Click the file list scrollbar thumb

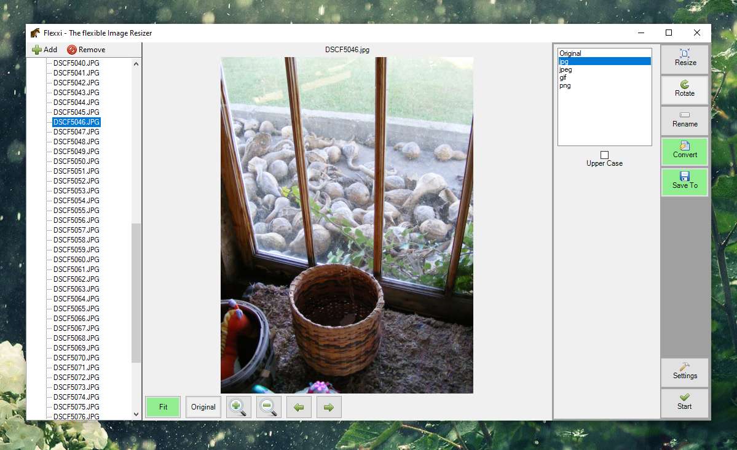click(x=136, y=293)
